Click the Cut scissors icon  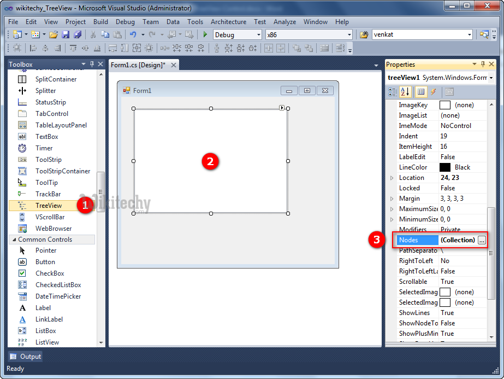click(x=93, y=34)
